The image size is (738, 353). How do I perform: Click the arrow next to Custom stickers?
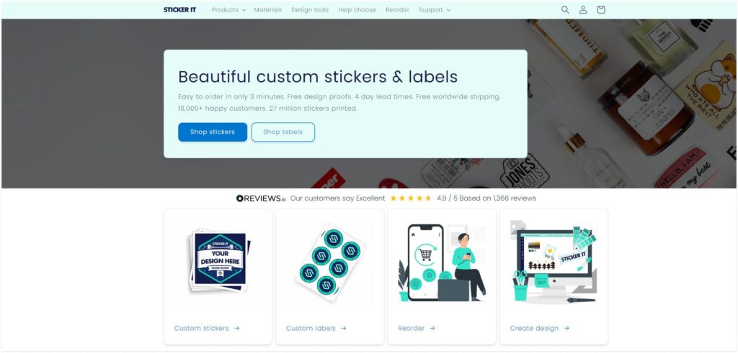[x=236, y=328]
